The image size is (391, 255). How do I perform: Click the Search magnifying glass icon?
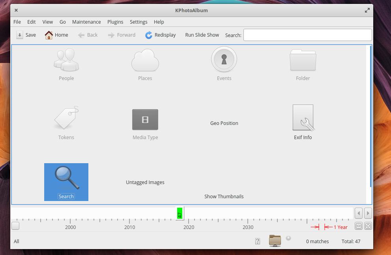point(66,178)
